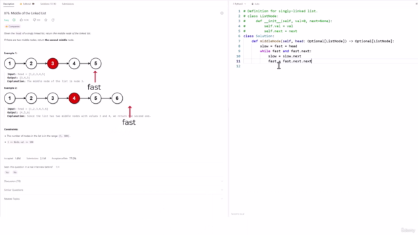Viewport: 418px width, 235px height.
Task: Click the 'Constraints:' heading
Action: tap(11, 129)
